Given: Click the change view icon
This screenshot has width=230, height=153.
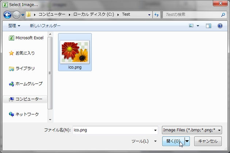Looking at the screenshot, I should coord(191,26).
